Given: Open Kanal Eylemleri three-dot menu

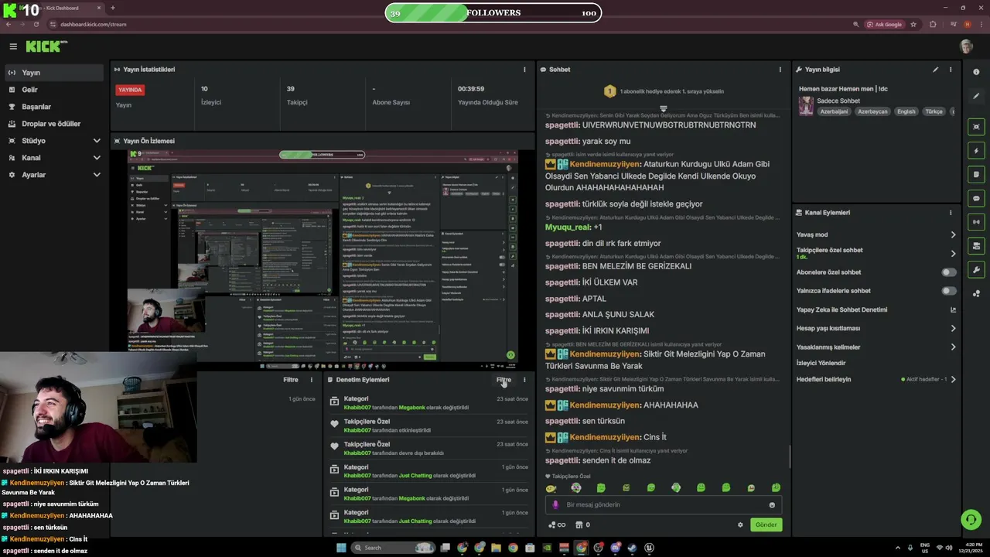Looking at the screenshot, I should pos(951,213).
